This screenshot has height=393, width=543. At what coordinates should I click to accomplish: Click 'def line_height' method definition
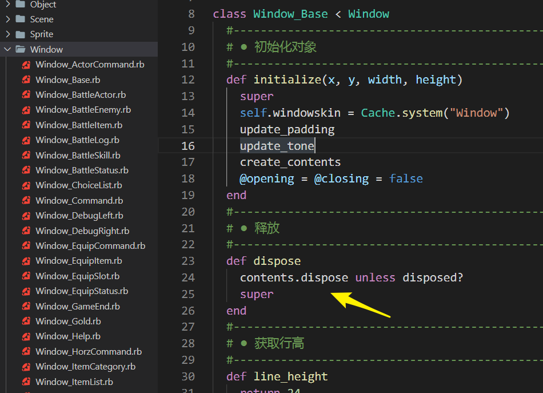pos(277,376)
